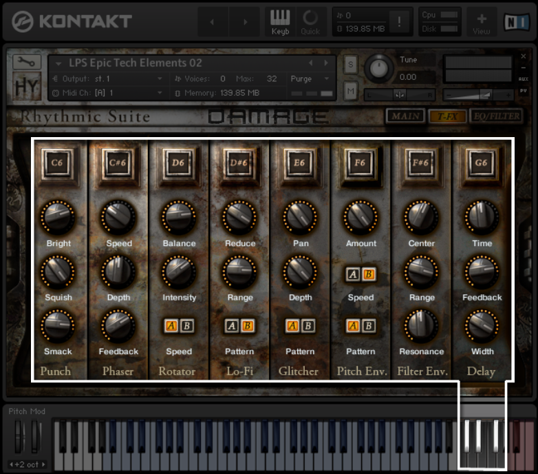Image resolution: width=538 pixels, height=474 pixels.
Task: Select Lo-Fi Pattern A
Action: pos(232,326)
